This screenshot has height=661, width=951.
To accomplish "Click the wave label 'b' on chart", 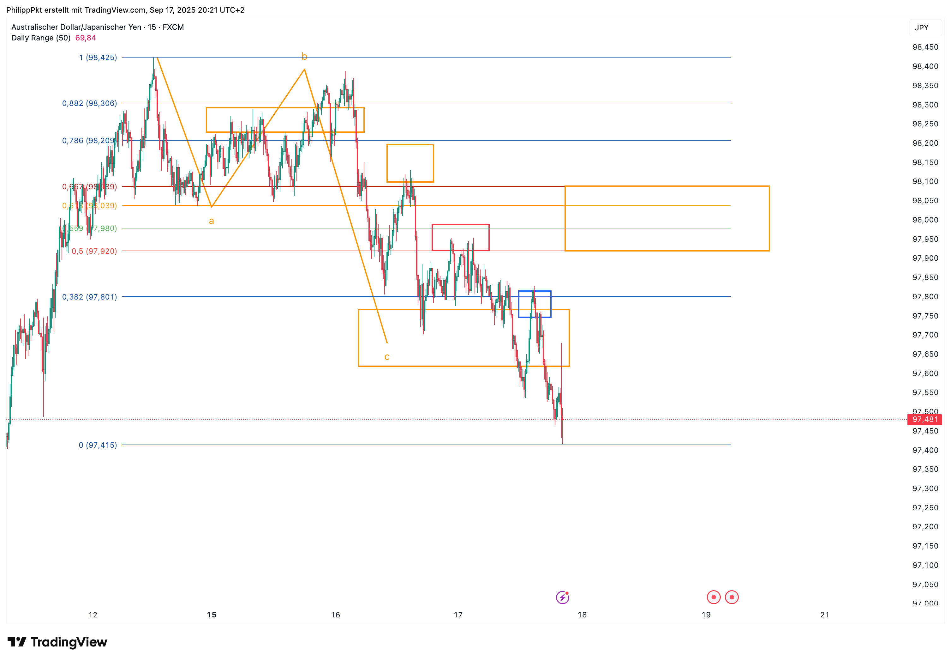I will (304, 56).
